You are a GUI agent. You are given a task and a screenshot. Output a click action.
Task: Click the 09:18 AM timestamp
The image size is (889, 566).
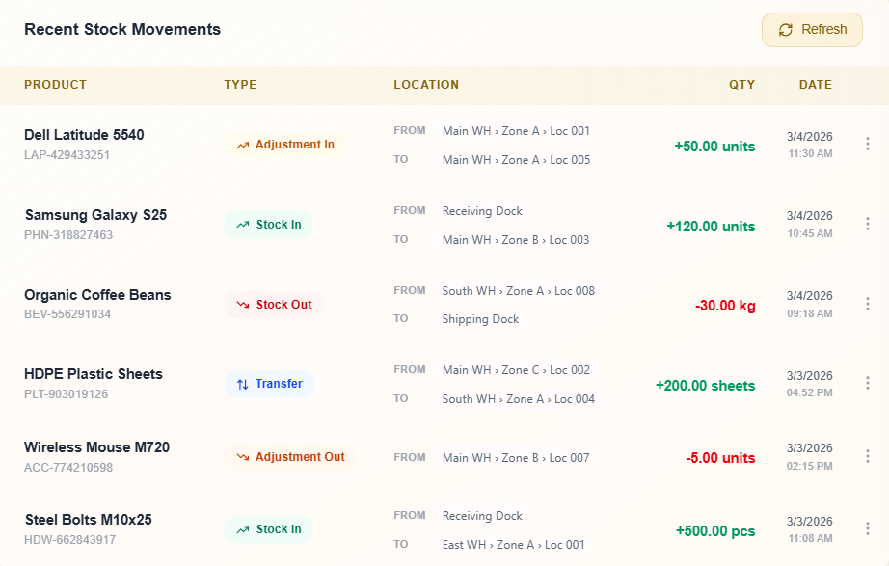click(810, 313)
